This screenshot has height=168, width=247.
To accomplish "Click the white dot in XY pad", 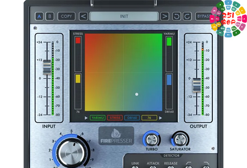I will click(137, 94).
